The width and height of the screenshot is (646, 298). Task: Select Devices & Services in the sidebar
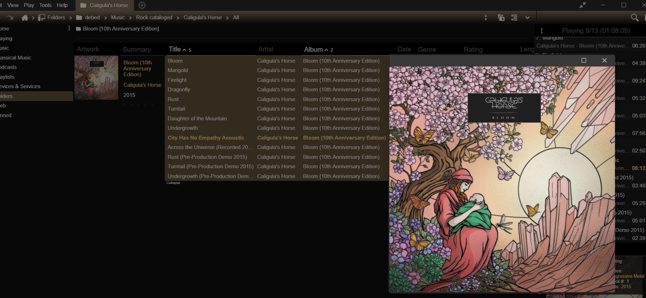[20, 86]
